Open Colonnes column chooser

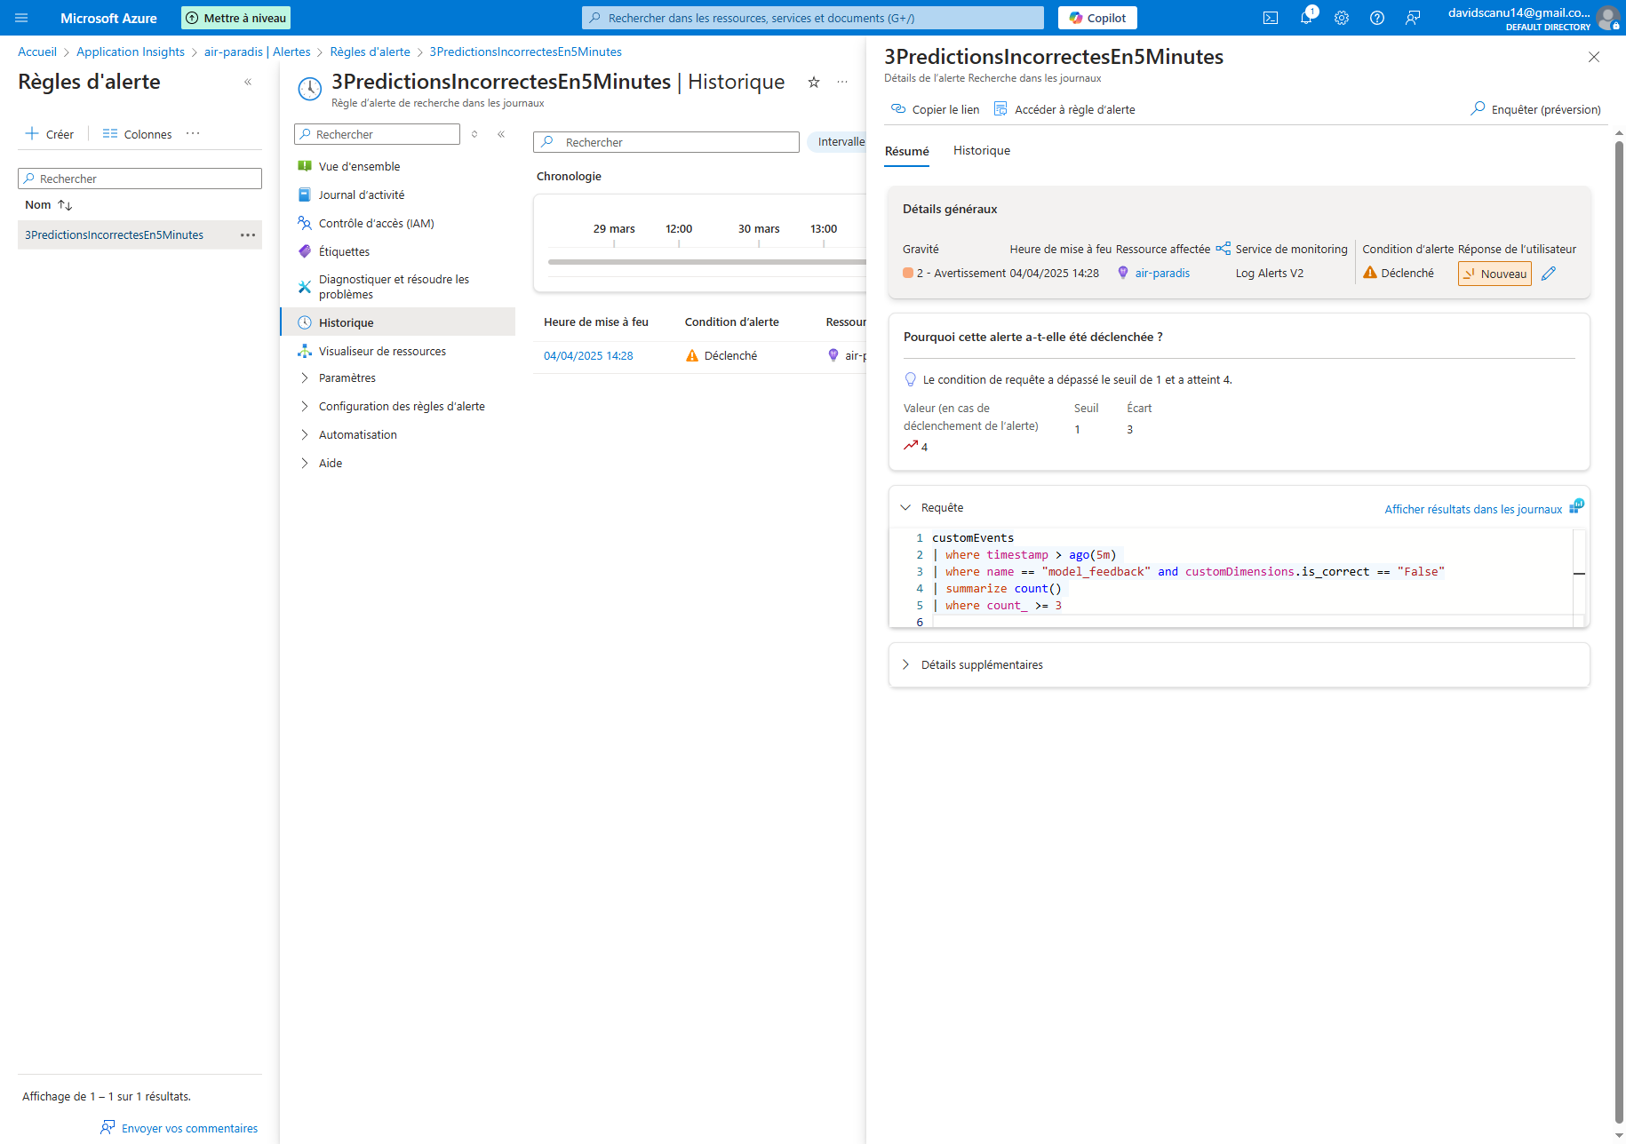[x=137, y=134]
